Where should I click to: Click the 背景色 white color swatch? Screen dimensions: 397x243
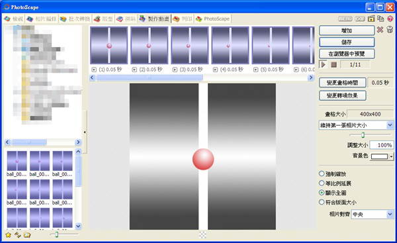pyautogui.click(x=379, y=156)
